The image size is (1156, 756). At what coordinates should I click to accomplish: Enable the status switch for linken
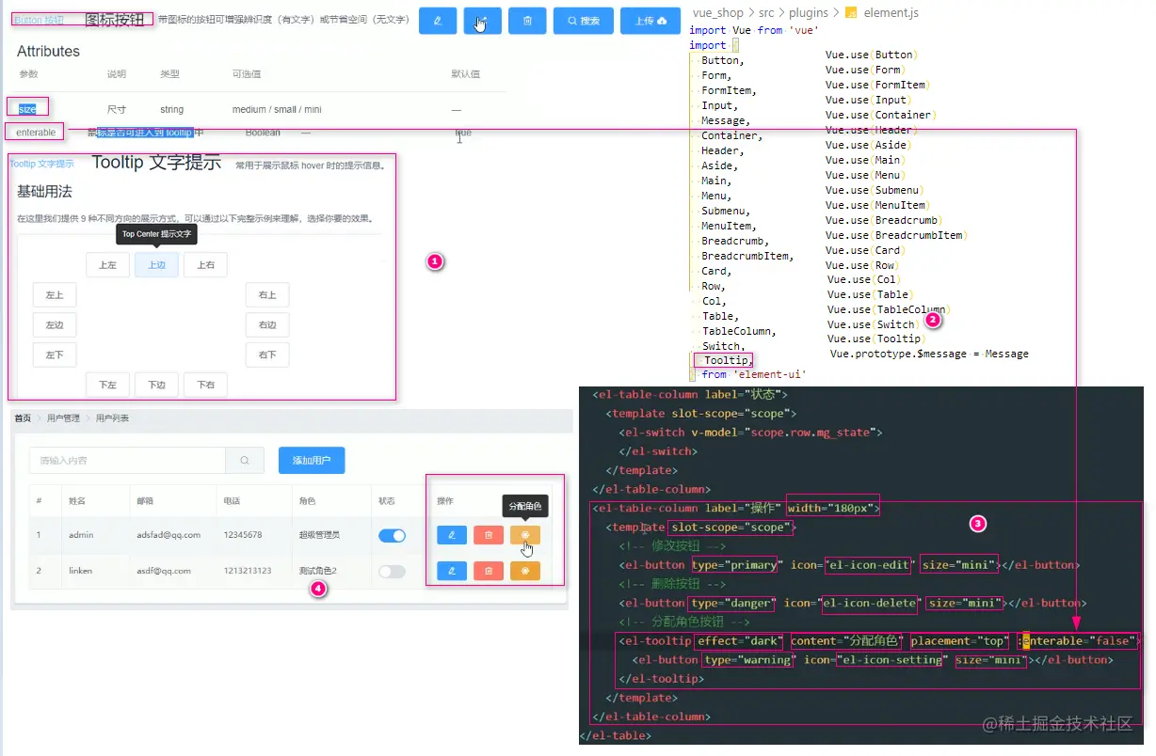[x=392, y=571]
